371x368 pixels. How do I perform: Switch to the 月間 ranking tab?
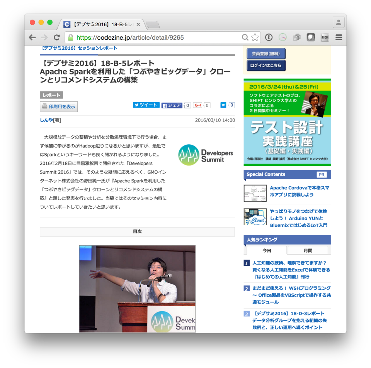click(x=308, y=250)
